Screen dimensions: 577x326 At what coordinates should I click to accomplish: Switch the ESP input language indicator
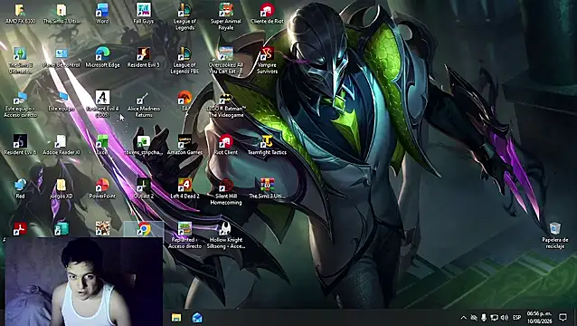point(517,318)
